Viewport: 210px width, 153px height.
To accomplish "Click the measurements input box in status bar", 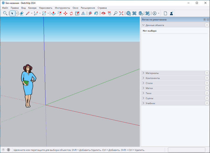I will click(186, 150).
